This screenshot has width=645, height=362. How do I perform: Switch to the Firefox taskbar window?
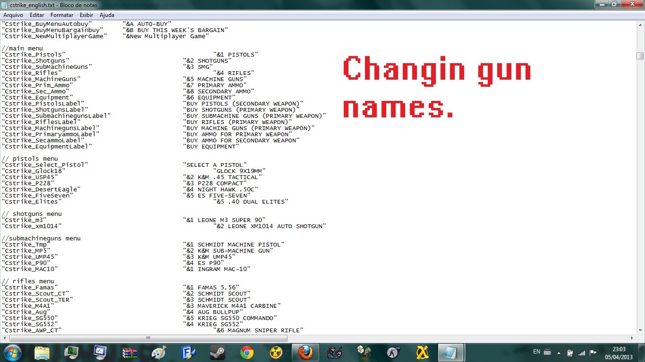pyautogui.click(x=306, y=352)
